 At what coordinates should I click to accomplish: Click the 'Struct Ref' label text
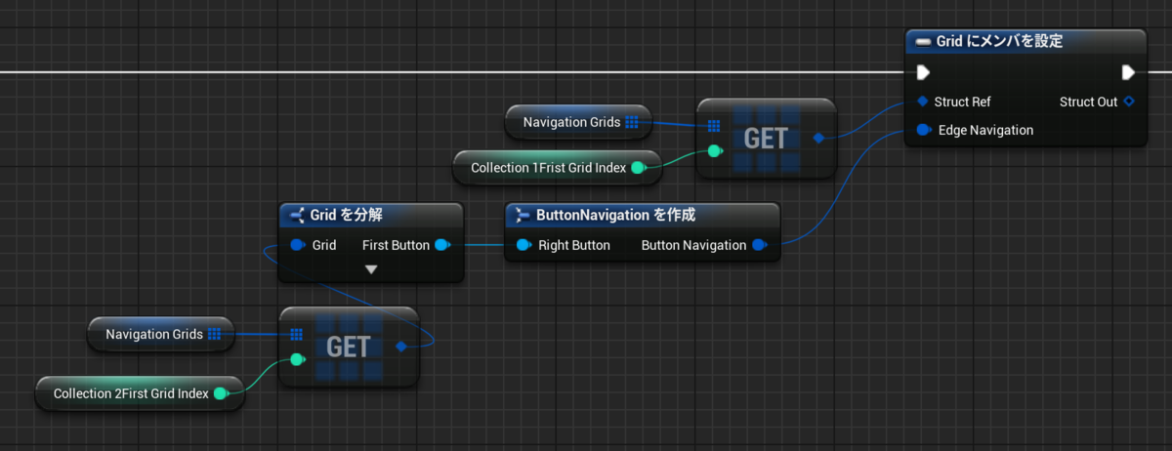pyautogui.click(x=963, y=102)
